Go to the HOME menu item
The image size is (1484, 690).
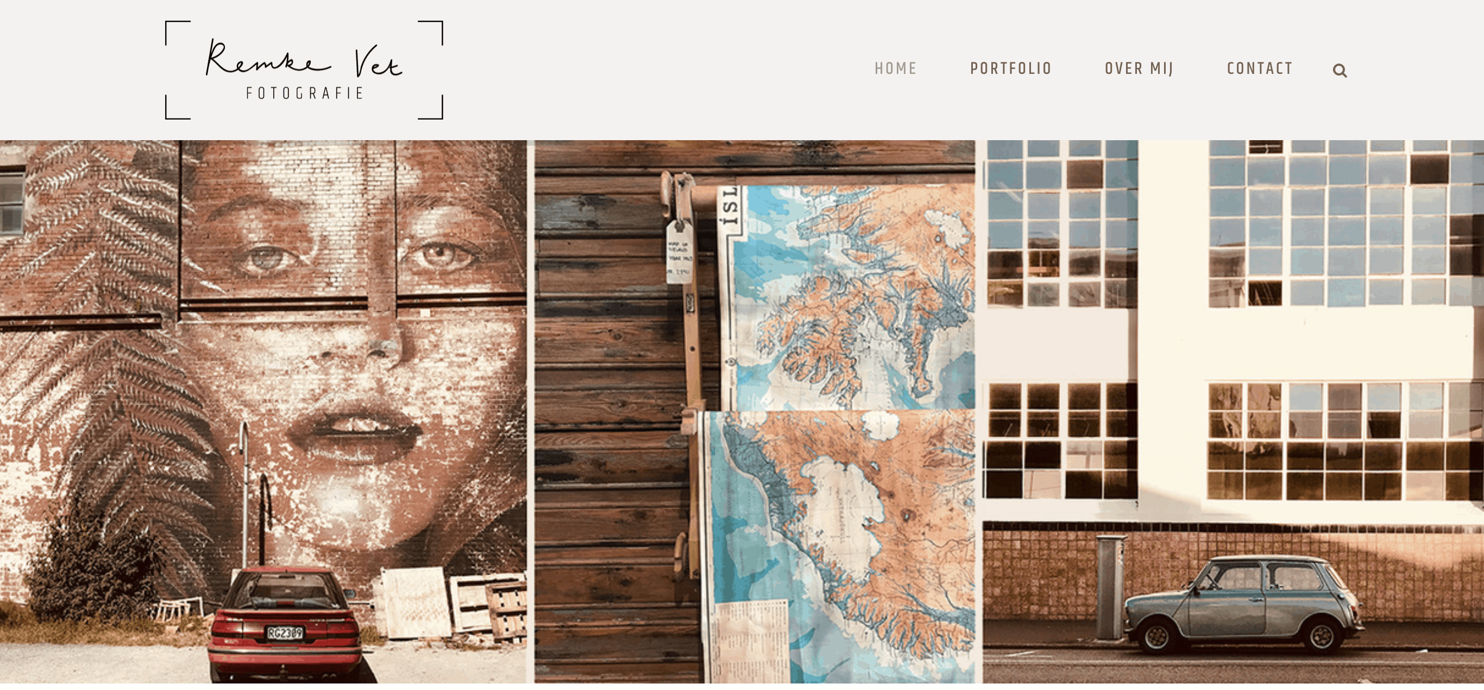click(x=895, y=68)
